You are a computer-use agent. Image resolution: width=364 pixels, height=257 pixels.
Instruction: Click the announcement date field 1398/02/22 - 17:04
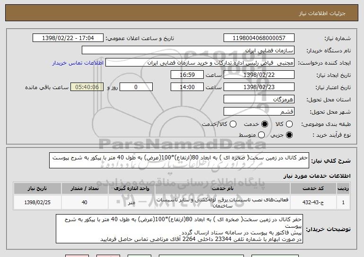click(68, 38)
